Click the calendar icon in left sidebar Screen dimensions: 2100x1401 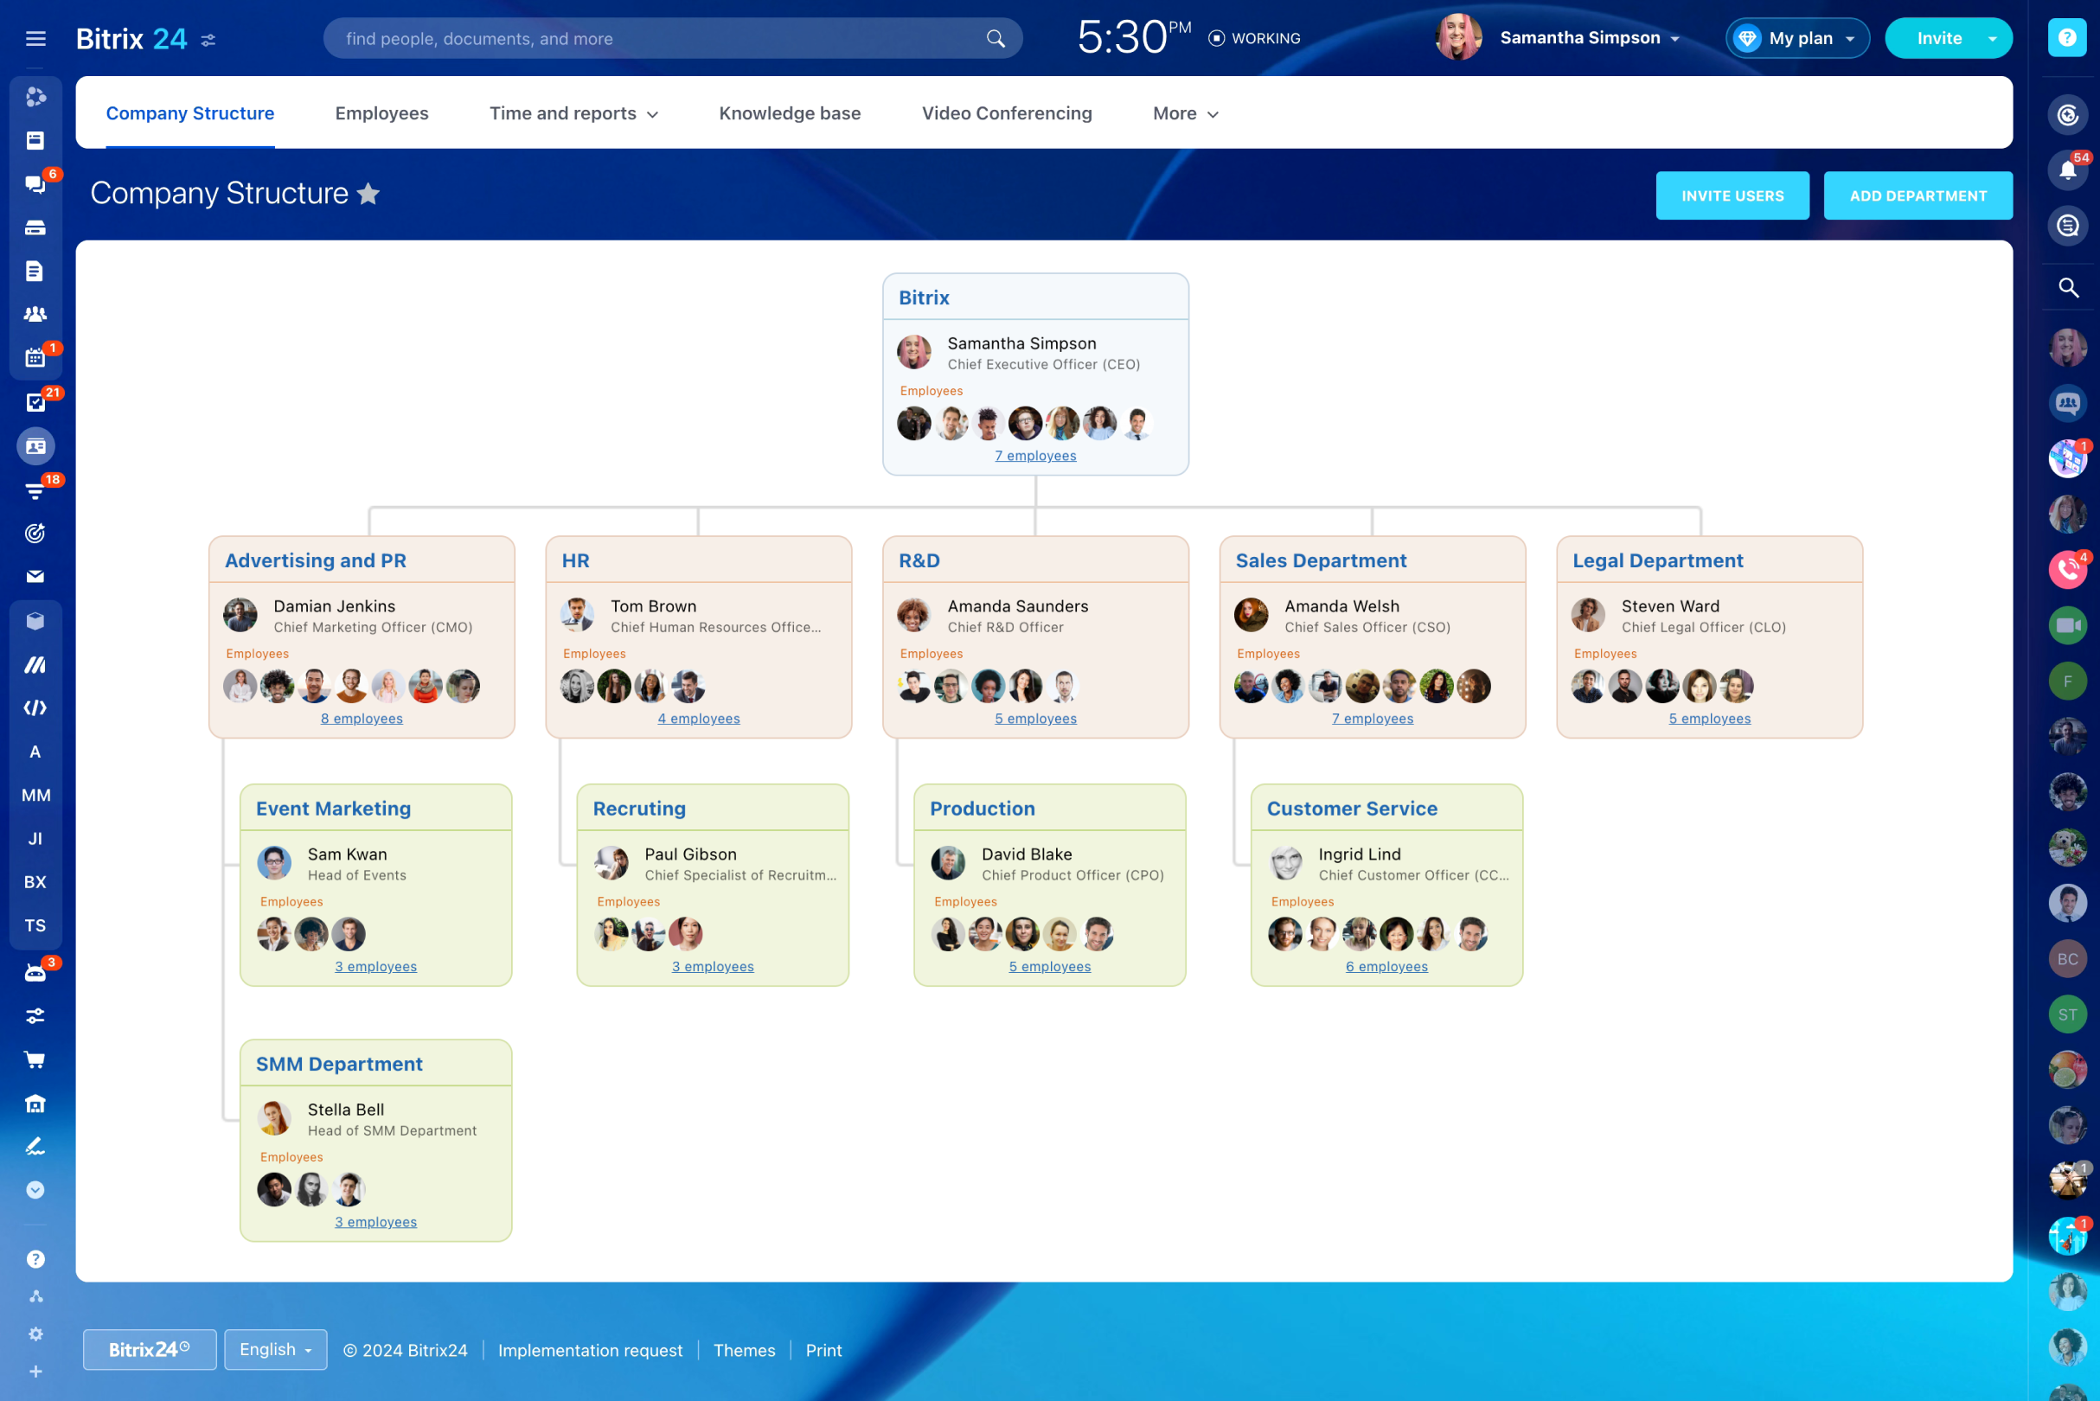pyautogui.click(x=35, y=357)
